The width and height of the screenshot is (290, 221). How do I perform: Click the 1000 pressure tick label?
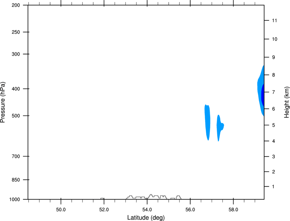tap(14, 200)
